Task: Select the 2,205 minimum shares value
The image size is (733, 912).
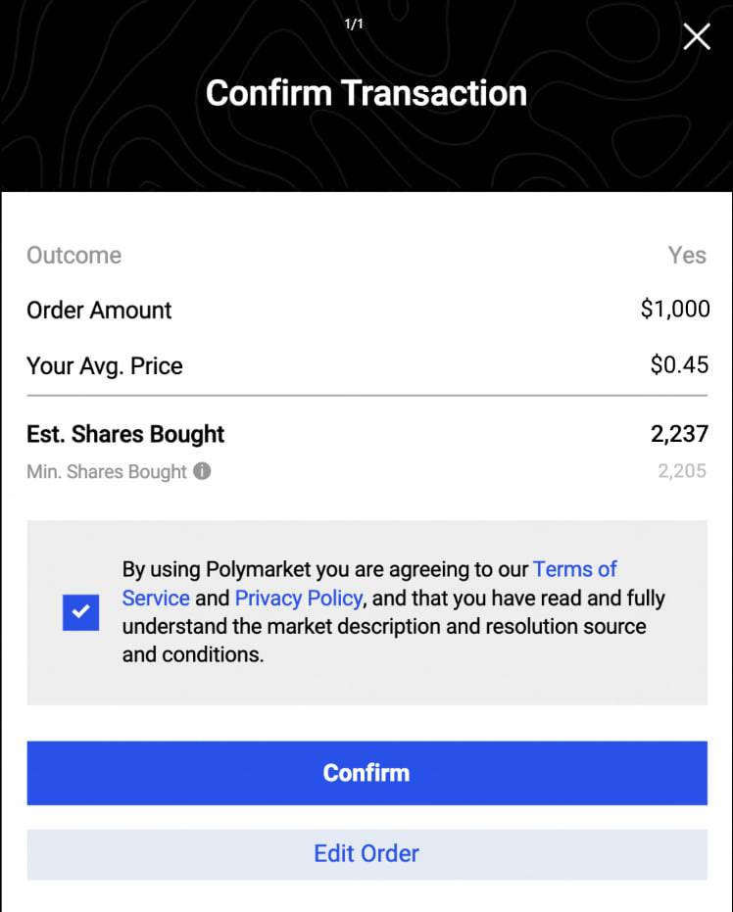Action: coord(682,470)
